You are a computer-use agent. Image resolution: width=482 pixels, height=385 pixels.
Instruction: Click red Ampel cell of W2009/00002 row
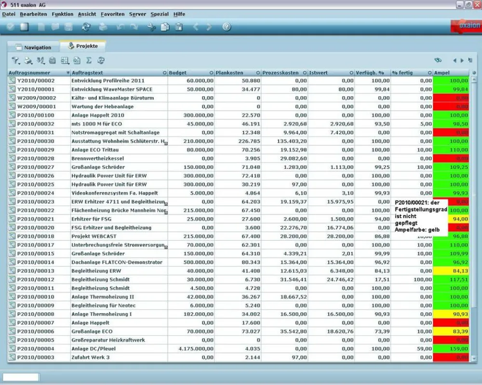point(451,98)
